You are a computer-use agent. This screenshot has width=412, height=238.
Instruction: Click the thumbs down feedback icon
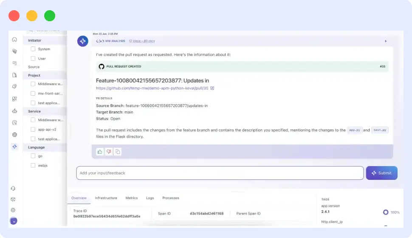109,152
